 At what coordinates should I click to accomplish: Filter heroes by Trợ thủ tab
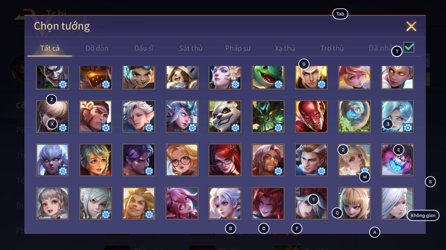[332, 48]
